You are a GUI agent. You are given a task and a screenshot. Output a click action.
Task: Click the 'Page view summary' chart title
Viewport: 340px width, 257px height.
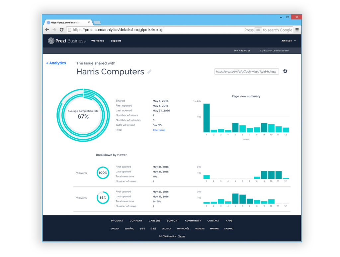[x=246, y=96]
